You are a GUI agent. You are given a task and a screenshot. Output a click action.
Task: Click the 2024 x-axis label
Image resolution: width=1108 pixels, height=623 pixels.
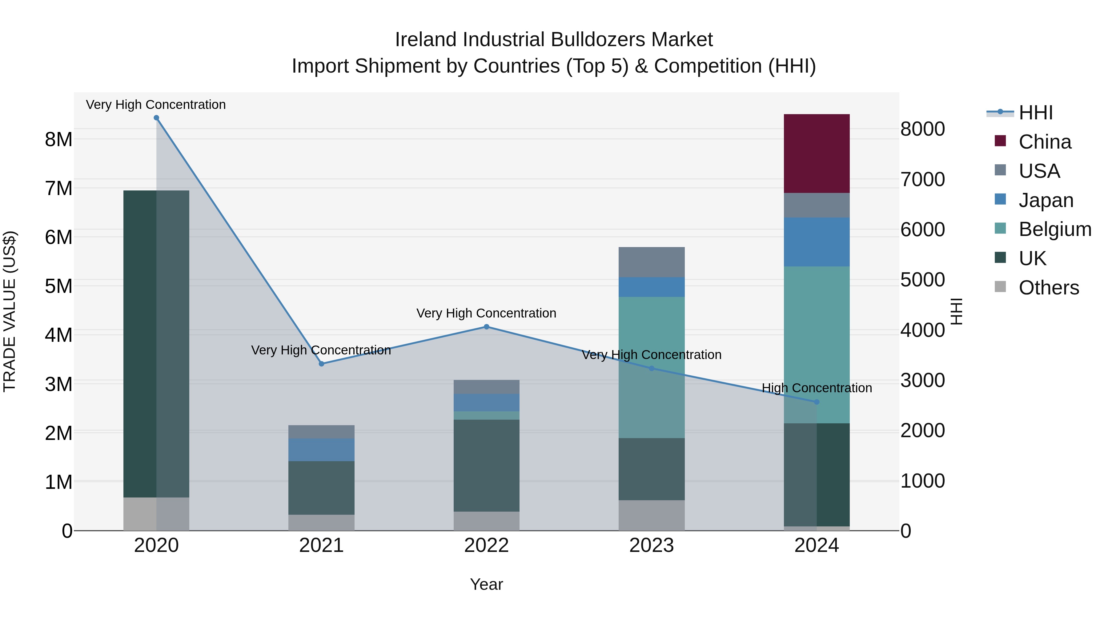point(817,545)
